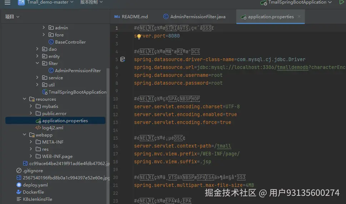Click the log4j2.xml XML file icon
This screenshot has height=204, width=346.
pyautogui.click(x=38, y=128)
